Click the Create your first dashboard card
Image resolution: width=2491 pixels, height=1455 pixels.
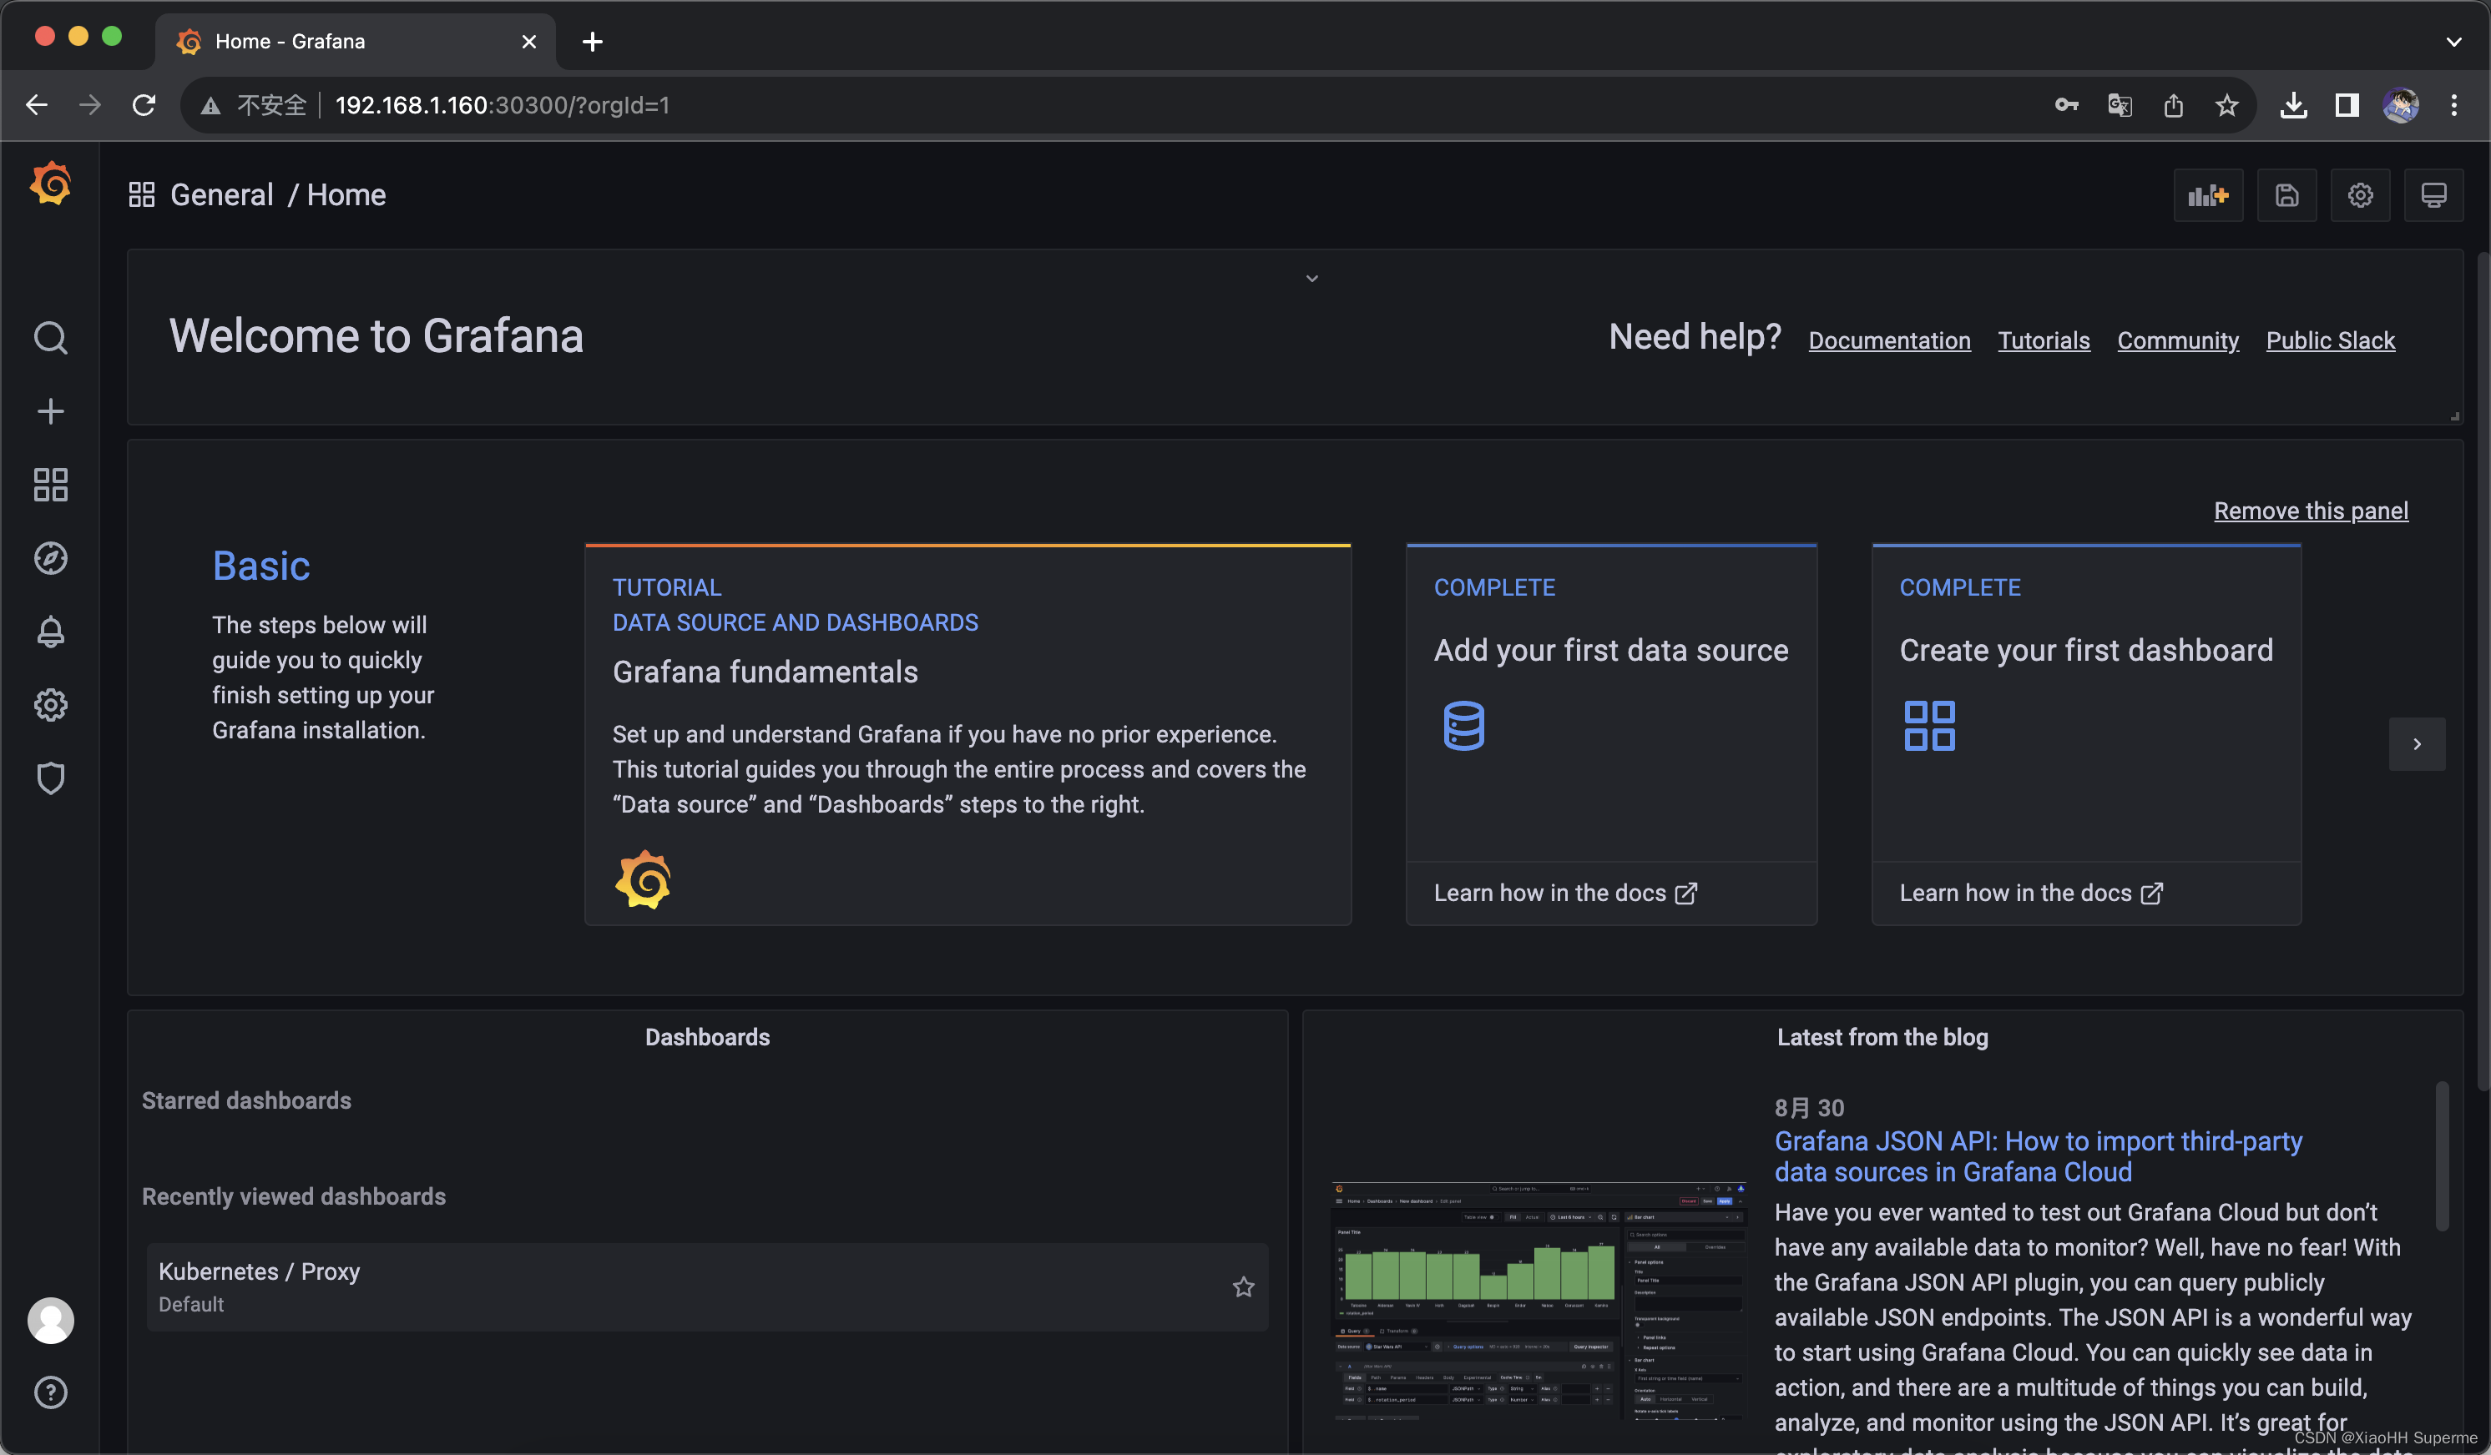coord(2086,734)
